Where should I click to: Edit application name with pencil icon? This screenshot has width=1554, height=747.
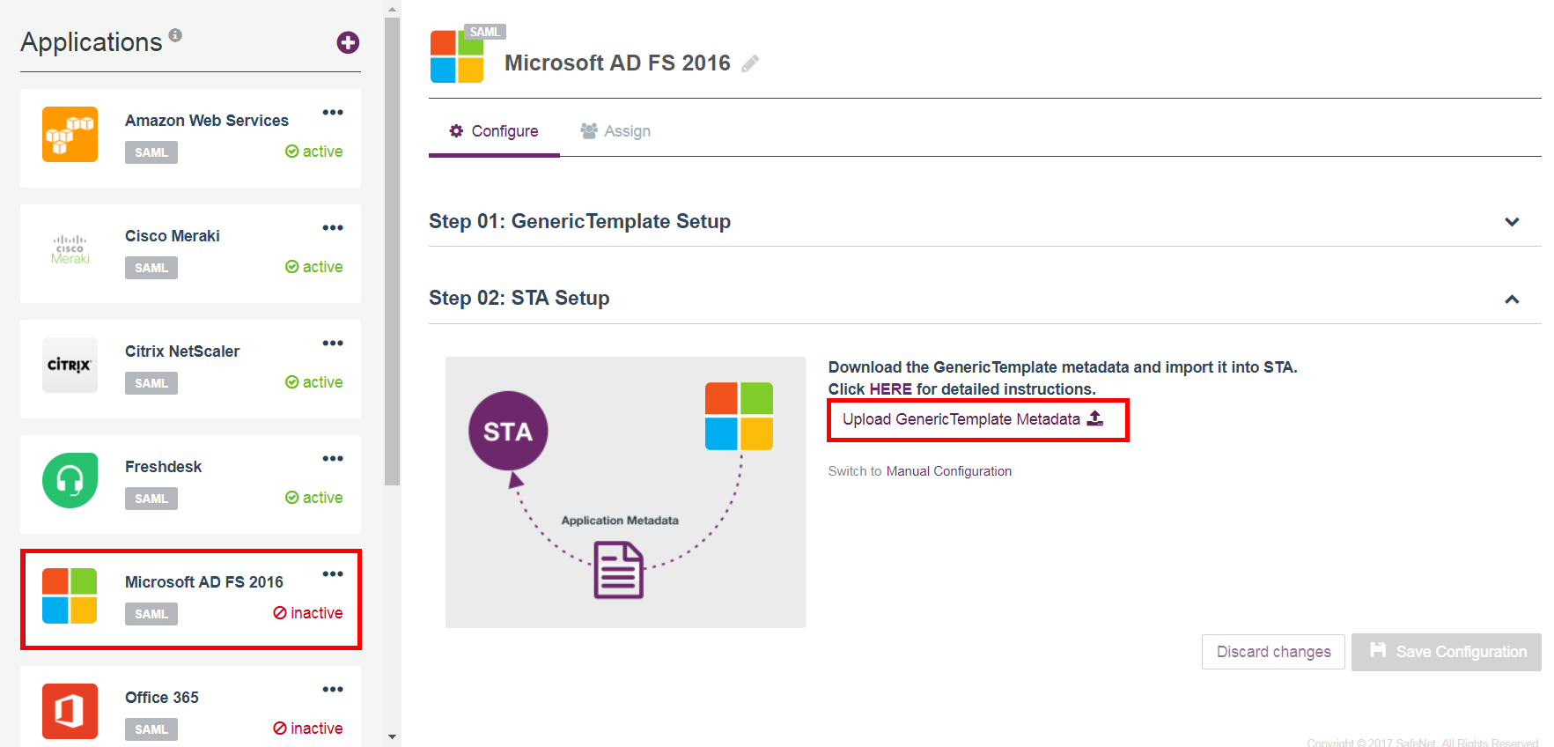coord(750,63)
